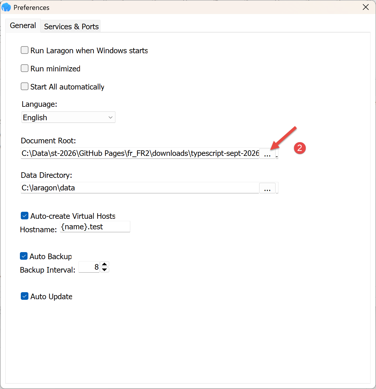The width and height of the screenshot is (376, 389).
Task: Uncheck the Auto Backup option
Action: pos(24,256)
